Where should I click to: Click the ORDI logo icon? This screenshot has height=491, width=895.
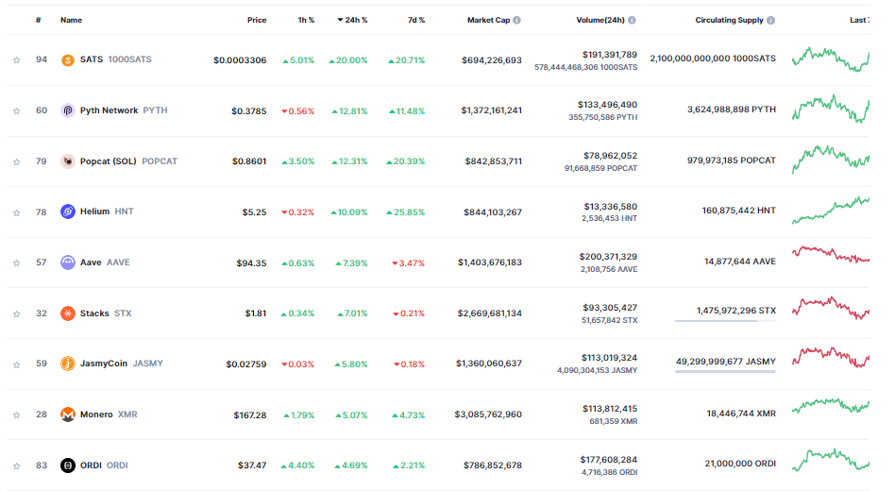(68, 466)
